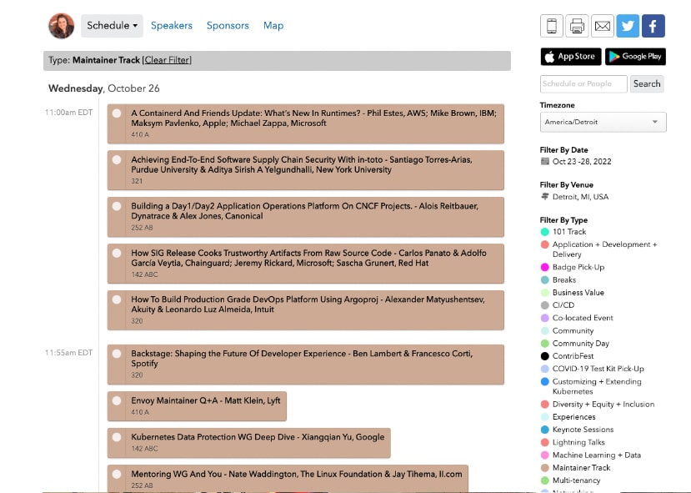Select the Kubernetes Data Protection WG session circle
This screenshot has width=691, height=493.
[117, 437]
